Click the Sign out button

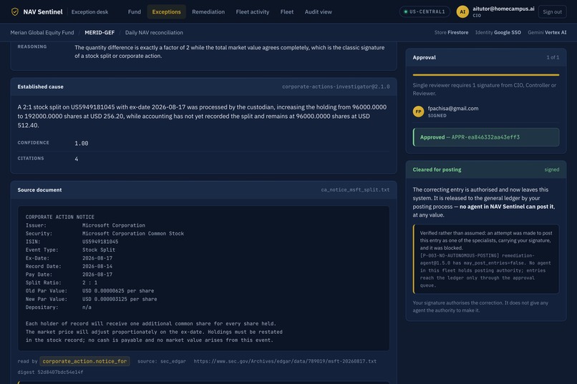point(552,11)
